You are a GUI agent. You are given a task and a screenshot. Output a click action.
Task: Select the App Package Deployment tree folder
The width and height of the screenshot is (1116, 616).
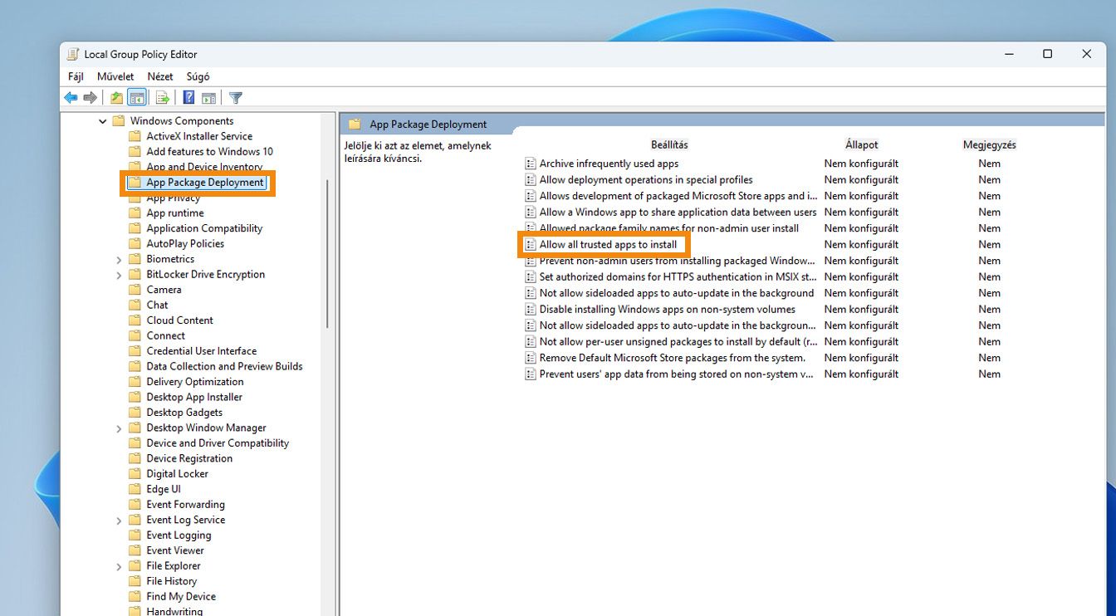tap(205, 183)
